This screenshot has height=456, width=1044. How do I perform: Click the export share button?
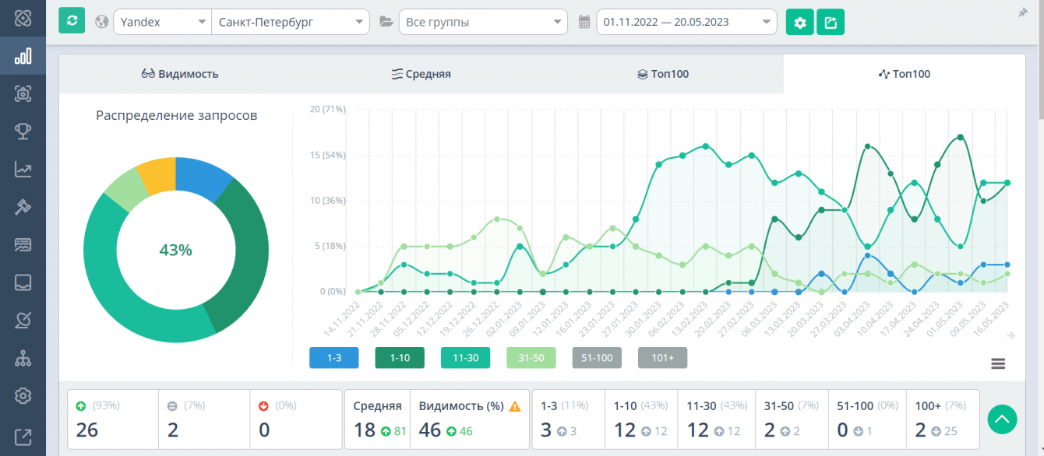click(831, 22)
